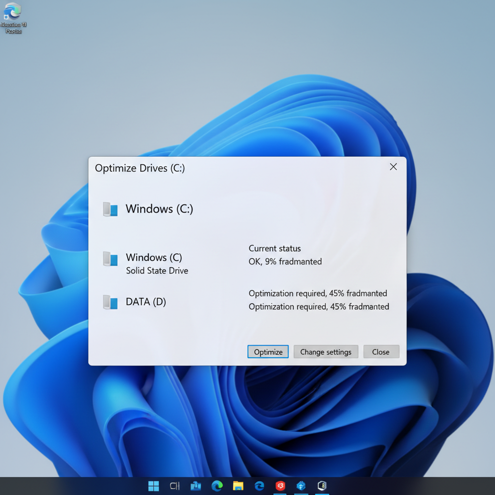Viewport: 495px width, 495px height.
Task: Launch the red shield security app
Action: pyautogui.click(x=280, y=486)
